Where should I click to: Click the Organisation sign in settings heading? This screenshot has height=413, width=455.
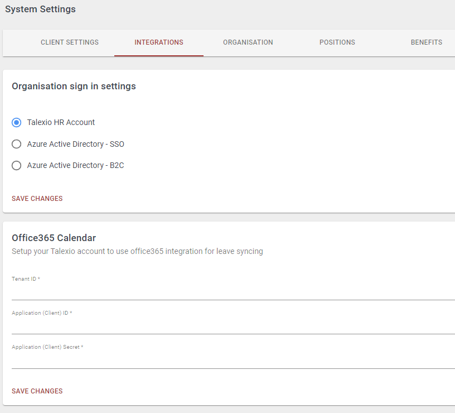tap(74, 86)
